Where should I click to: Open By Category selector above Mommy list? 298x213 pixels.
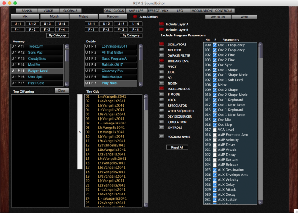pyautogui.click(x=57, y=35)
